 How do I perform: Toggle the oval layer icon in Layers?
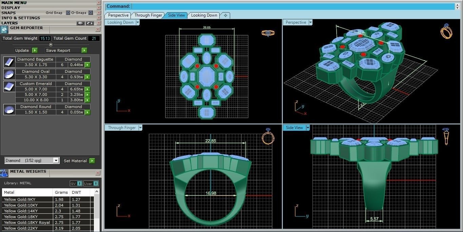click(80, 23)
